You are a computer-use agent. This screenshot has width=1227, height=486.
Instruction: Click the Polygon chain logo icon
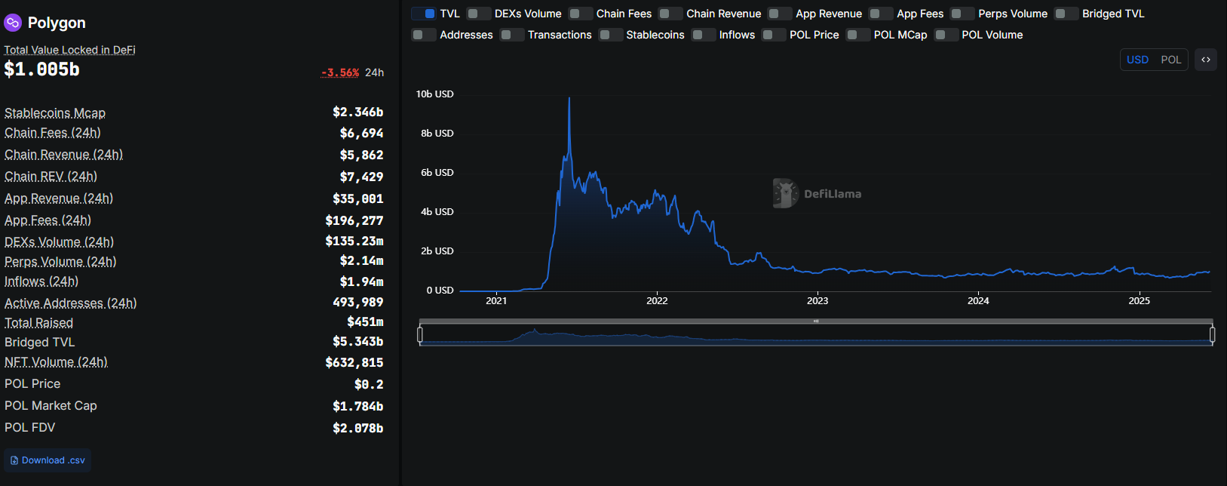[13, 23]
